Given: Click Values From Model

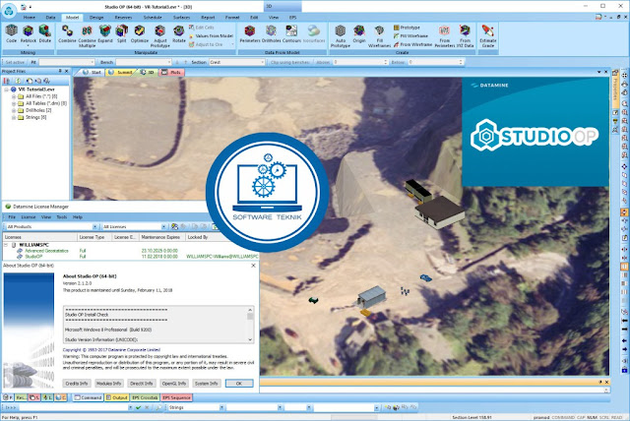Looking at the screenshot, I should pos(212,35).
